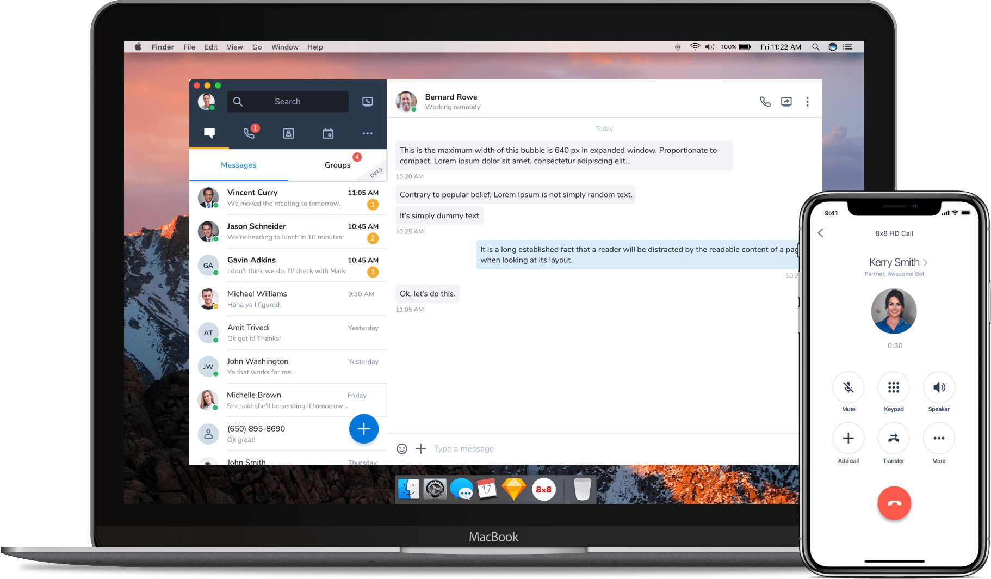End the call with red hang-up button

[x=894, y=503]
